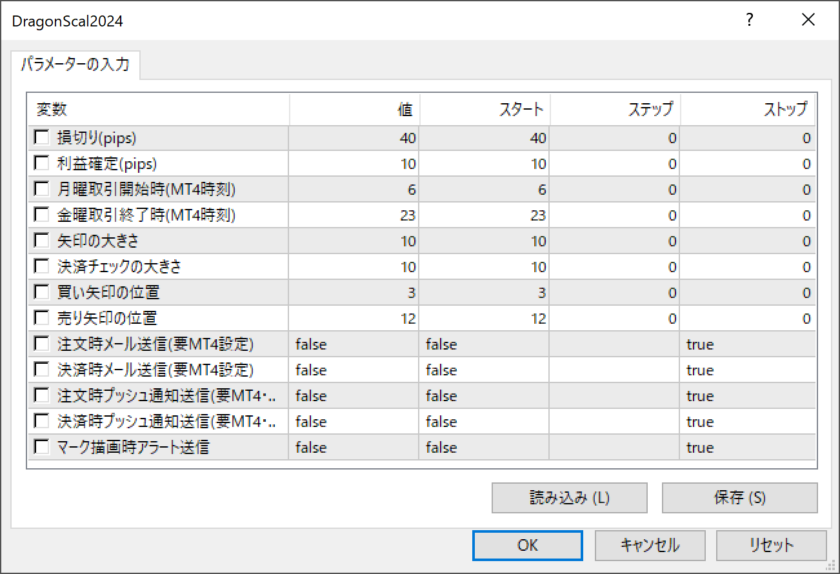
Task: Click the ストップ column header
Action: pos(748,110)
